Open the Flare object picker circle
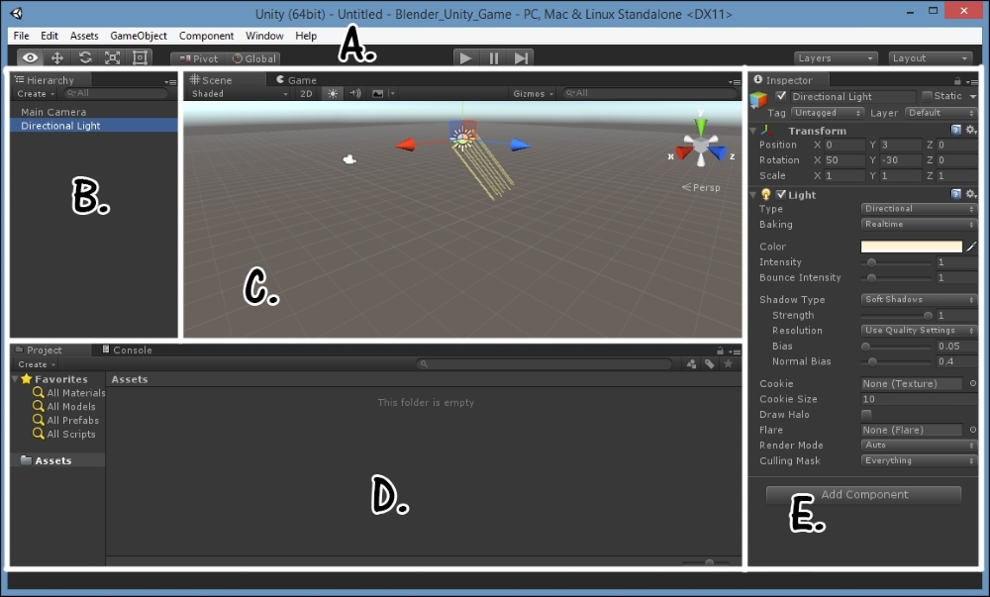The image size is (990, 597). tap(973, 430)
